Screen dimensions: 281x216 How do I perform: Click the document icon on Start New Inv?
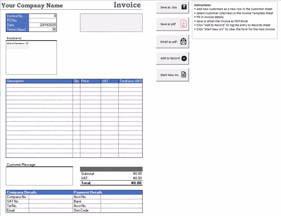pyautogui.click(x=183, y=74)
